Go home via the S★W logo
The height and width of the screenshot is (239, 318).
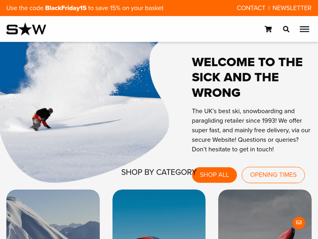pyautogui.click(x=26, y=29)
